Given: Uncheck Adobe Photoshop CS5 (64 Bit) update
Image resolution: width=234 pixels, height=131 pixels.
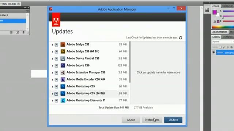Looking at the screenshot, I should point(56,94).
